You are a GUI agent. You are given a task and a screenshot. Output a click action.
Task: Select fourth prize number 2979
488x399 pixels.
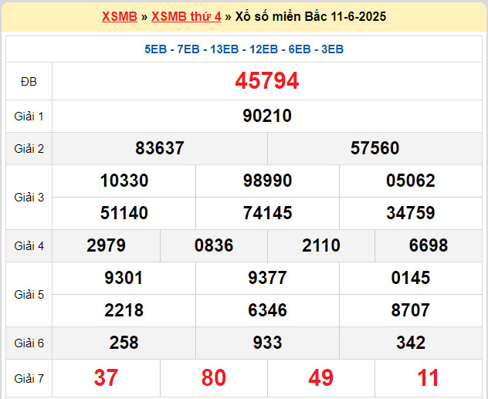[x=106, y=245]
